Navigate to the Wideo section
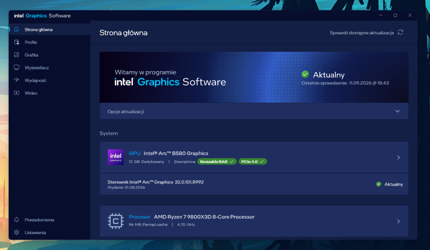430x250 pixels. pos(49,93)
